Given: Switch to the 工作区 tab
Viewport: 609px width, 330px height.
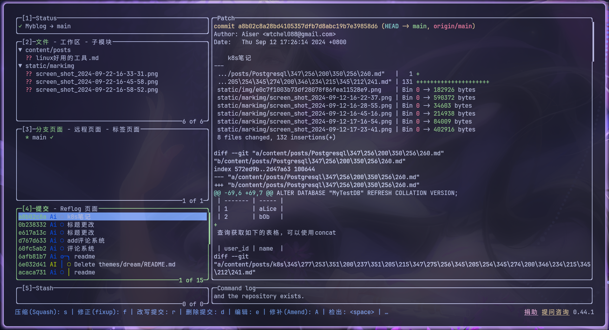Looking at the screenshot, I should pyautogui.click(x=70, y=42).
